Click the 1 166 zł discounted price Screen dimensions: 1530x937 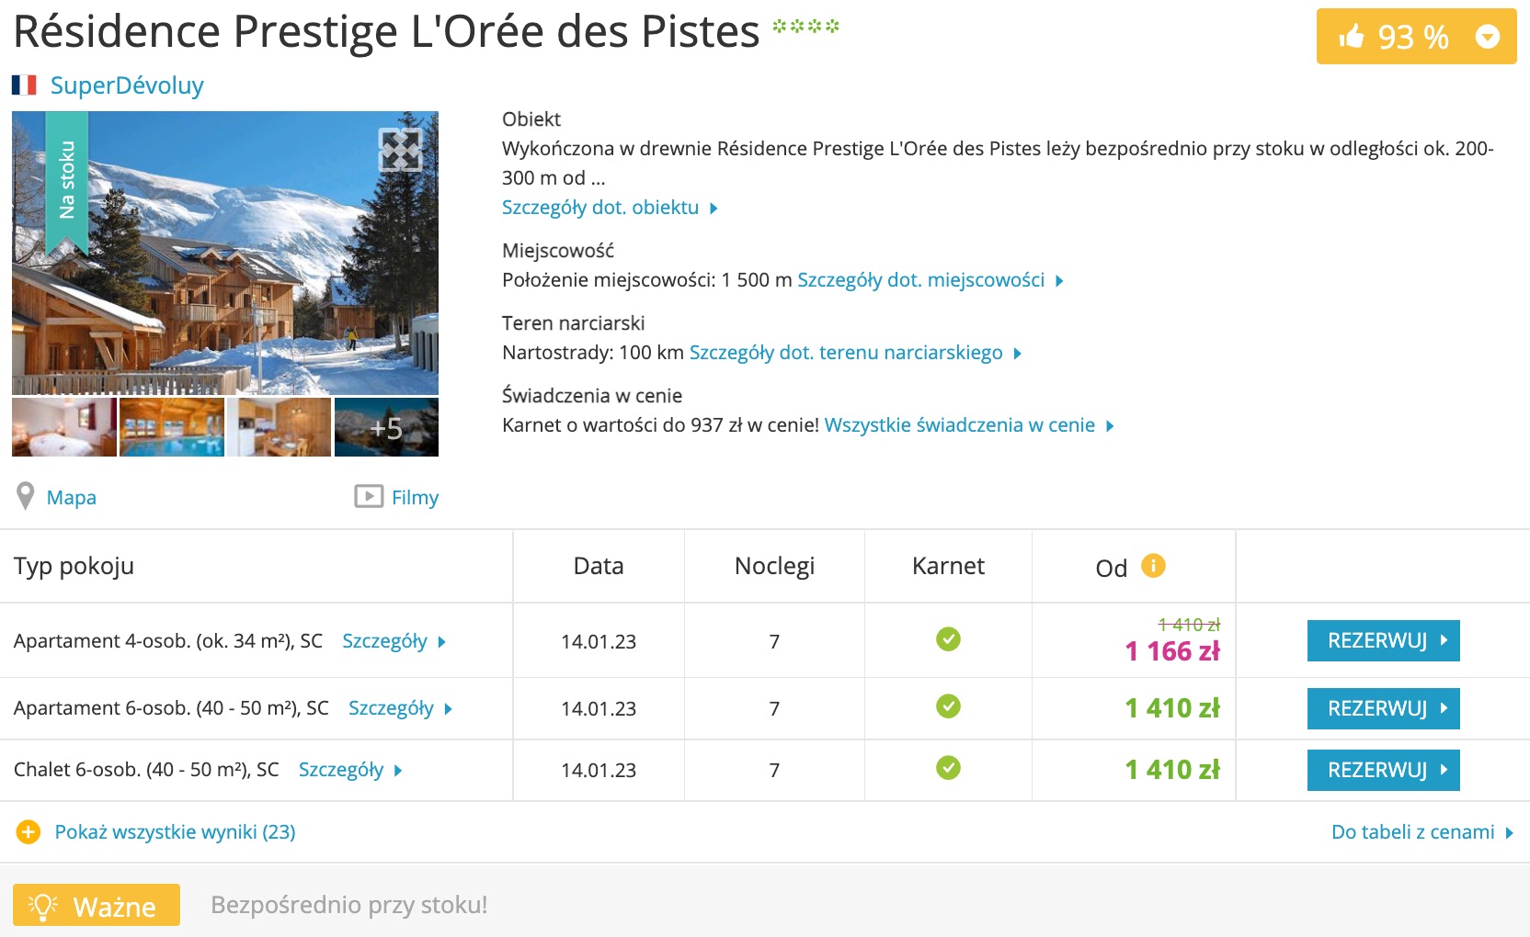[x=1172, y=651]
